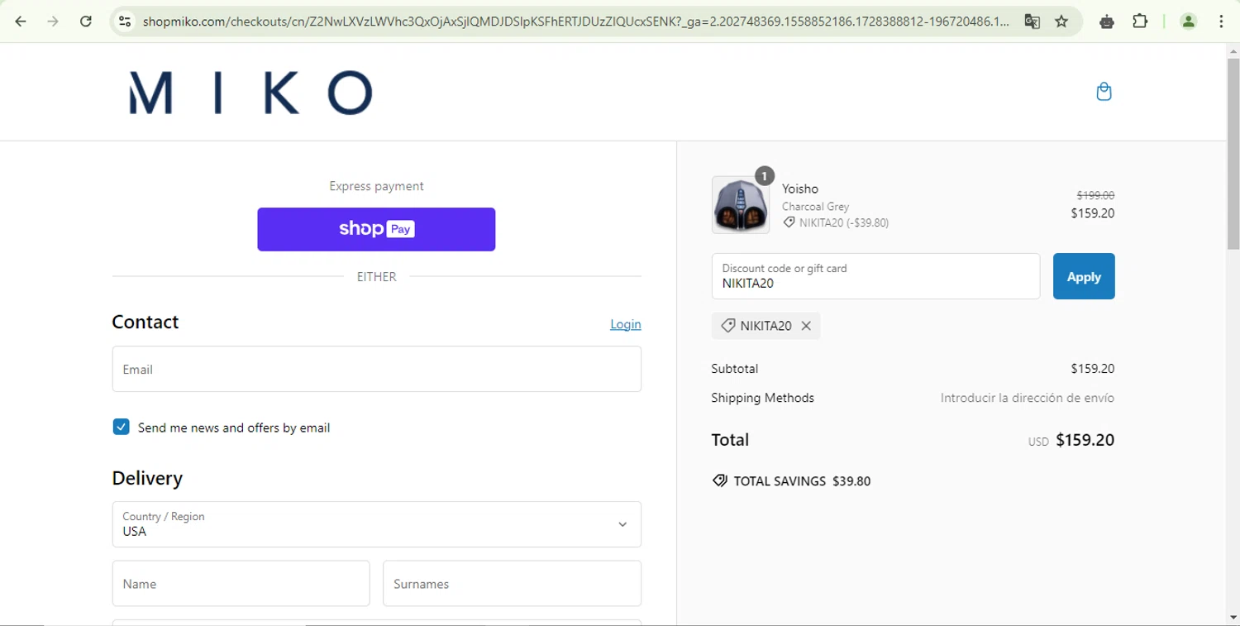The image size is (1240, 626).
Task: Focus the Email input field
Action: [x=376, y=369]
